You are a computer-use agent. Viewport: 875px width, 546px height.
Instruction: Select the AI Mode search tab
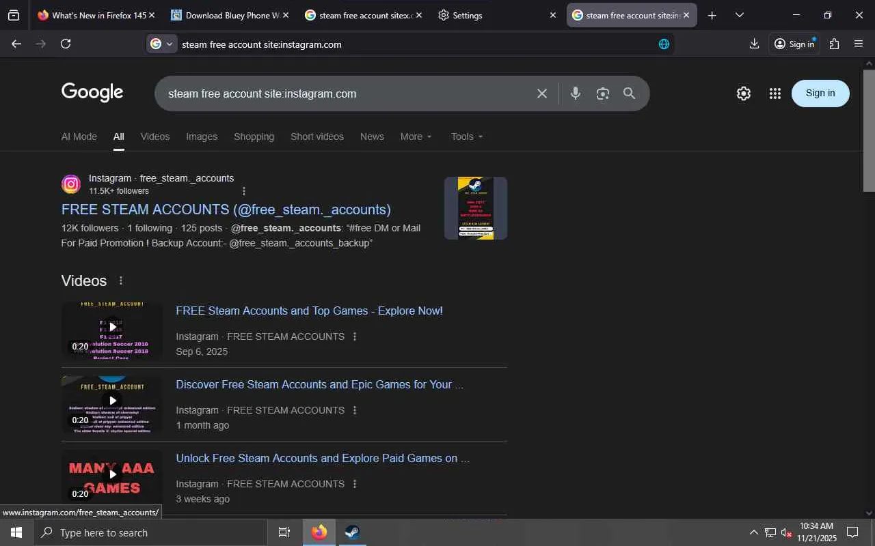click(79, 136)
